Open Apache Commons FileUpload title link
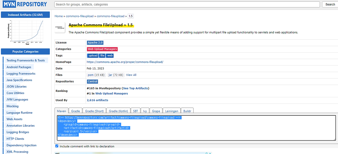This screenshot has height=154, width=338. coord(101,25)
